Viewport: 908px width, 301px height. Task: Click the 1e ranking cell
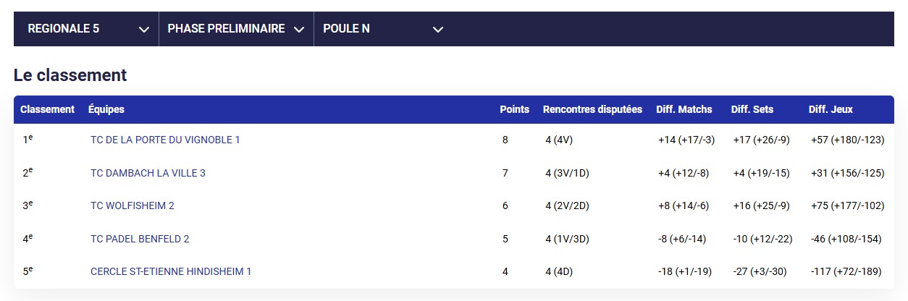(28, 139)
